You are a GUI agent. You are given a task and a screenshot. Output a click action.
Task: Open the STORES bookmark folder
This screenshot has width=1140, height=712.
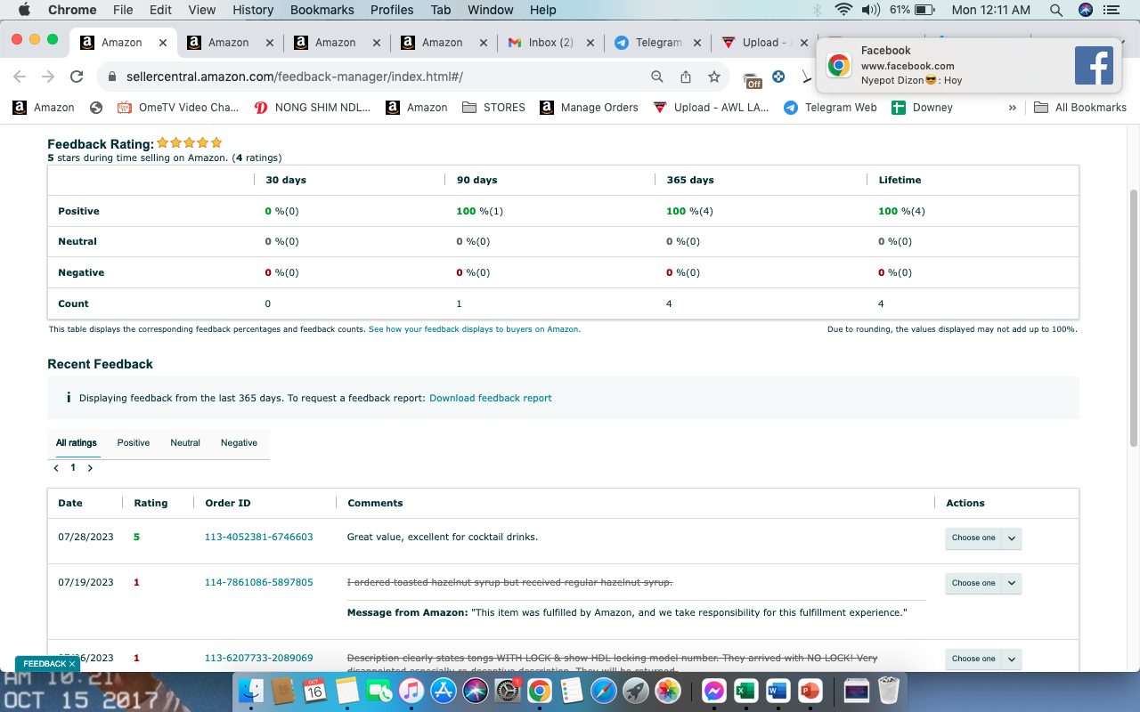point(494,108)
